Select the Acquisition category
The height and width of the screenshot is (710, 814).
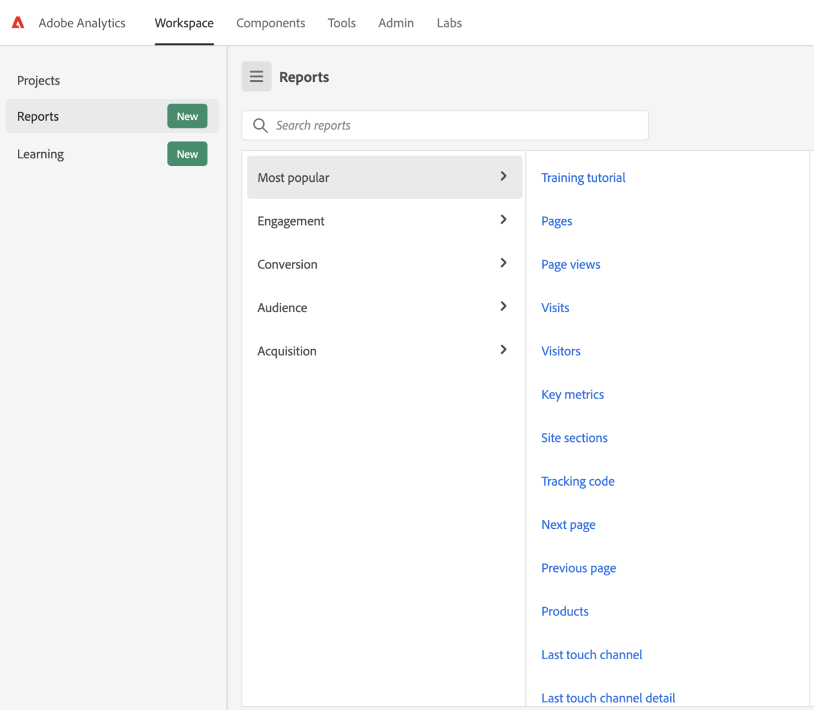click(x=385, y=351)
